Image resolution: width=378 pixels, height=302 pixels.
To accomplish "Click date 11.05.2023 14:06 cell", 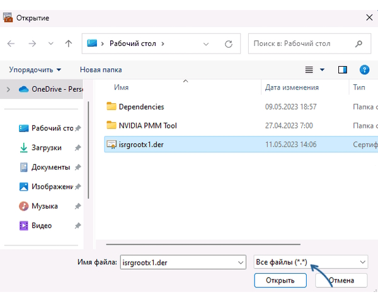I will [290, 145].
